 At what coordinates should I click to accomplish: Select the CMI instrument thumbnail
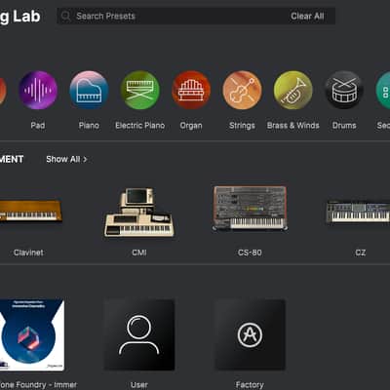[x=139, y=212]
